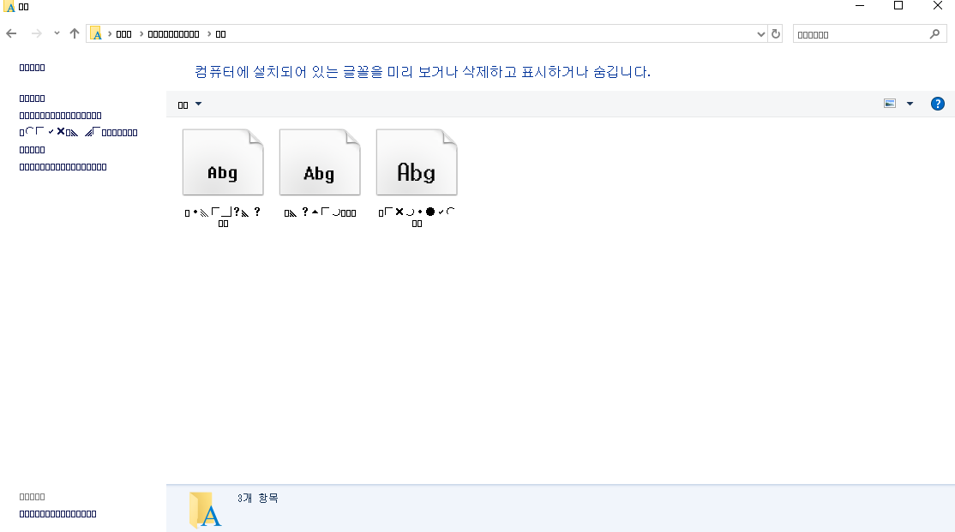Refresh the font folder view
The height and width of the screenshot is (532, 955).
point(776,33)
